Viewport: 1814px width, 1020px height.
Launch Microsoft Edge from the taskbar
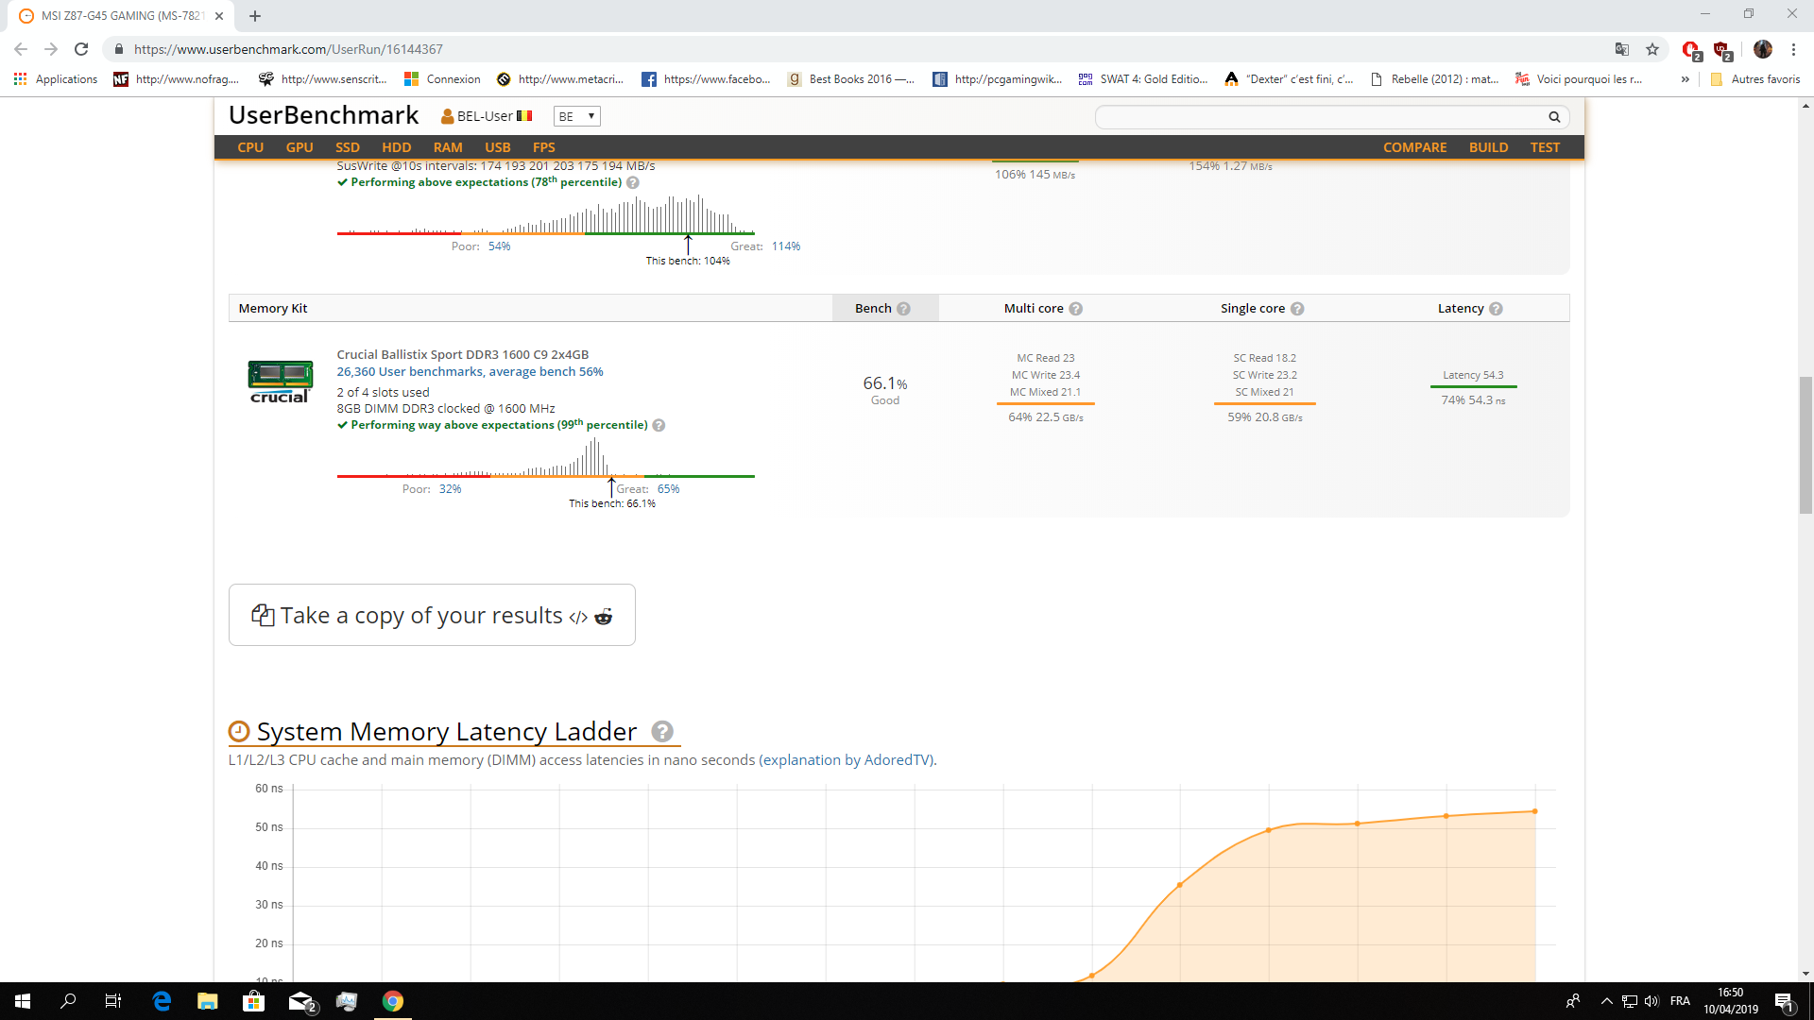162,1001
